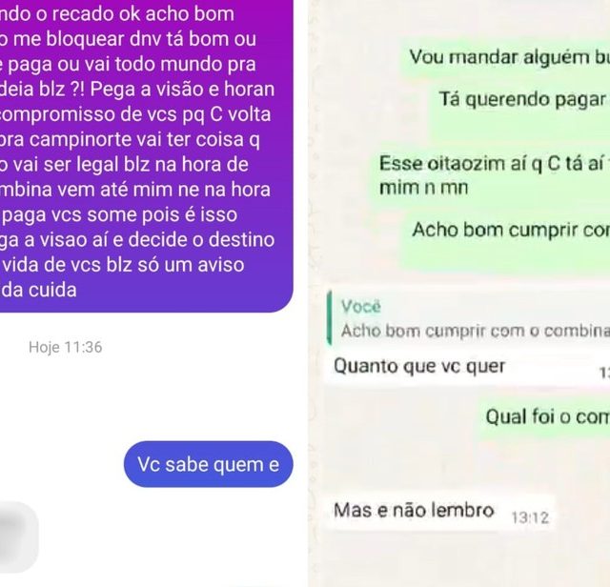
Task: Click the 'Hoje 11:36' timestamp
Action: click(66, 347)
